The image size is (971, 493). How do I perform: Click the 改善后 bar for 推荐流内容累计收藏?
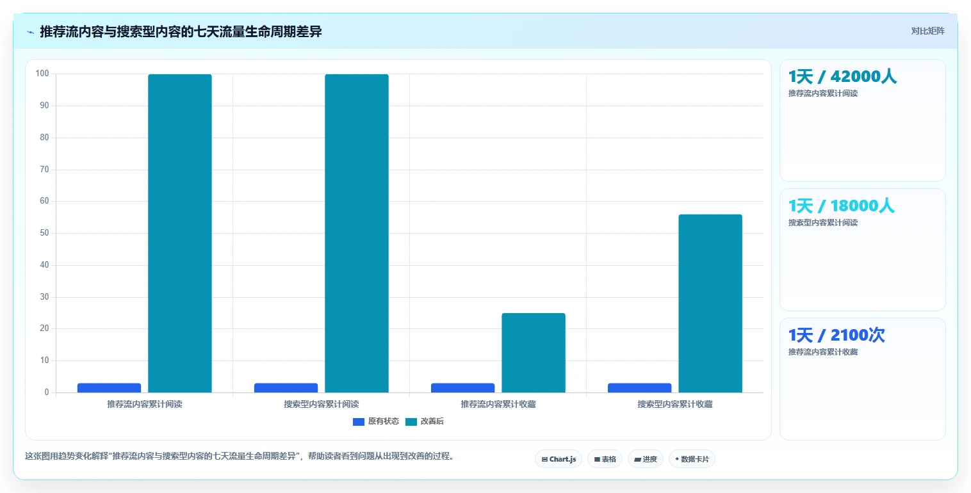pos(534,353)
